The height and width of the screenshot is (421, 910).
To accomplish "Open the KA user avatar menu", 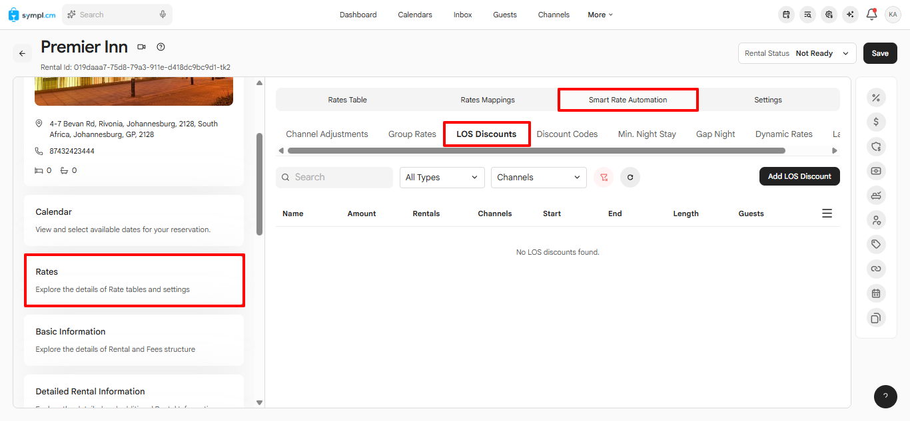I will pyautogui.click(x=893, y=15).
